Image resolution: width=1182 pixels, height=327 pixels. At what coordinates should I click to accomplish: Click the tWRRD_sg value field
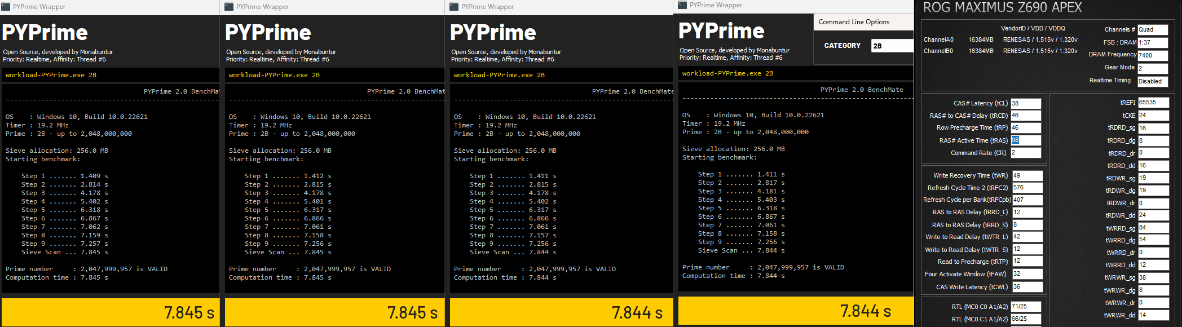(x=1153, y=228)
